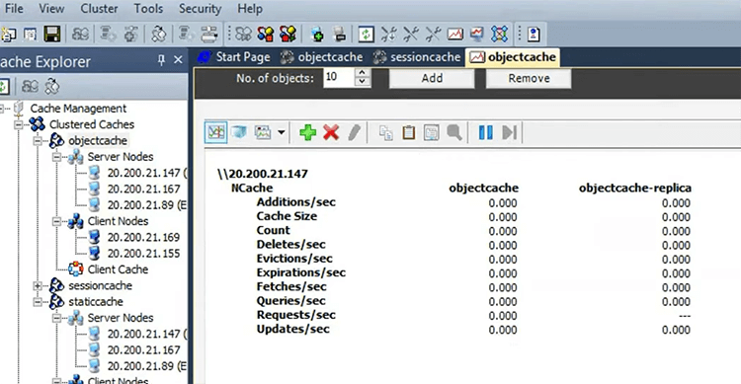741x384 pixels.
Task: Collapse the staticcache tree node
Action: pyautogui.click(x=38, y=302)
